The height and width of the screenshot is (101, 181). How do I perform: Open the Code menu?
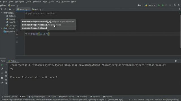point(28,2)
